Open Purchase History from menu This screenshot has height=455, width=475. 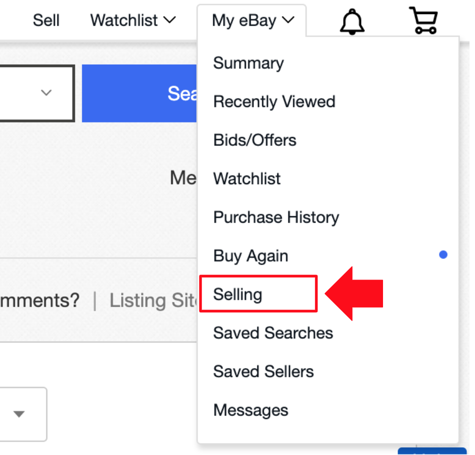coord(276,217)
